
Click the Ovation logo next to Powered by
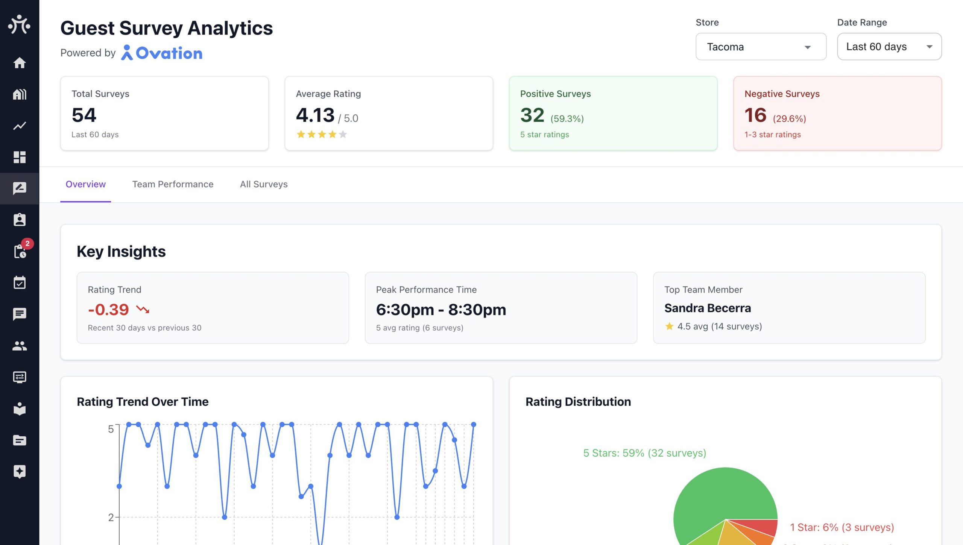162,53
